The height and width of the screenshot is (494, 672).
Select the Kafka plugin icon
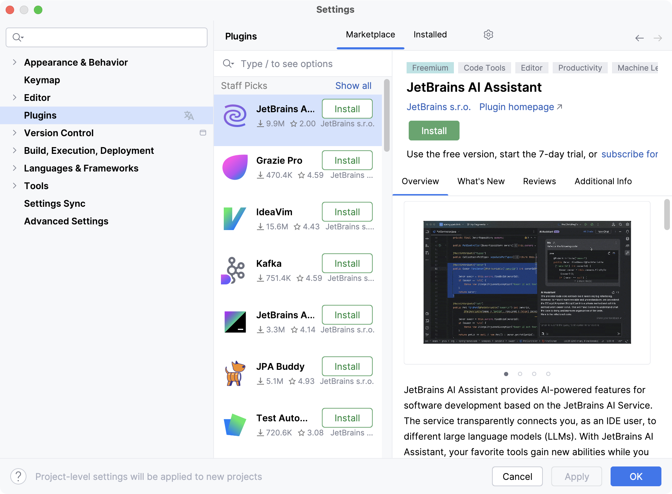pos(235,270)
